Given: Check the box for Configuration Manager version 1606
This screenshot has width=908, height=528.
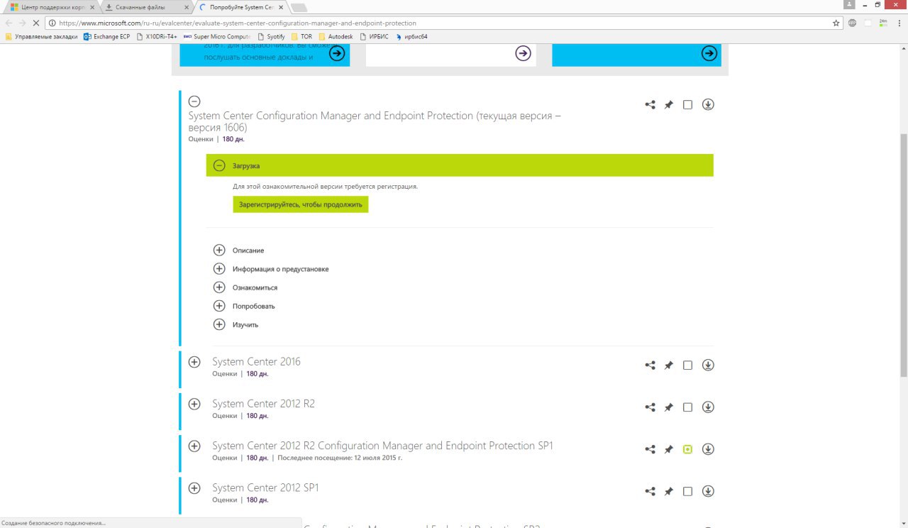Looking at the screenshot, I should [x=687, y=105].
